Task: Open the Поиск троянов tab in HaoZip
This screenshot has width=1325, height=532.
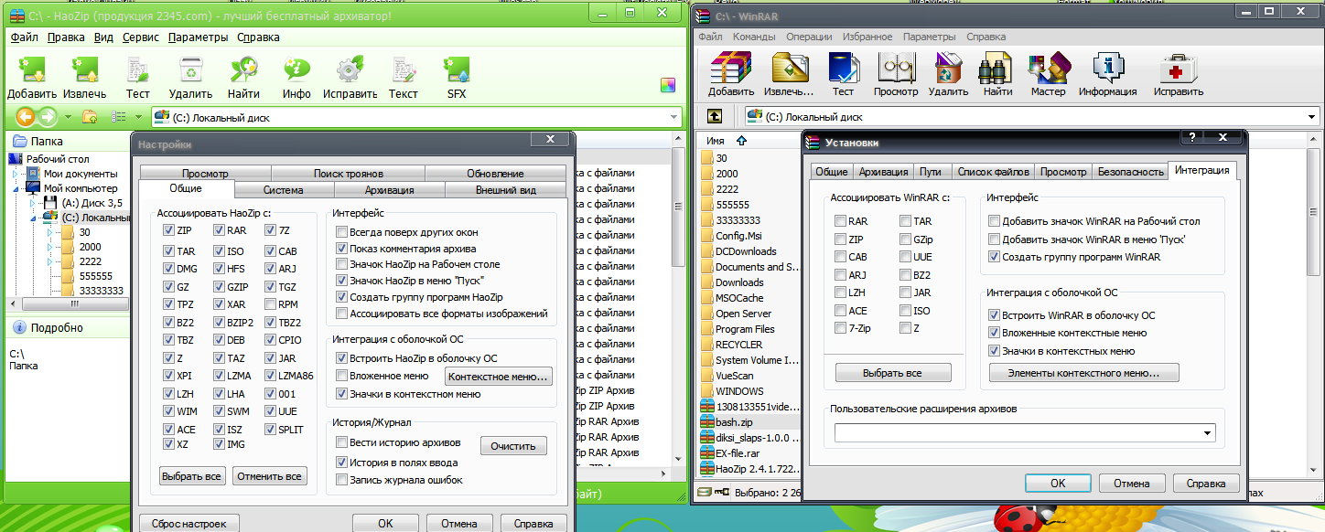Action: coord(348,173)
